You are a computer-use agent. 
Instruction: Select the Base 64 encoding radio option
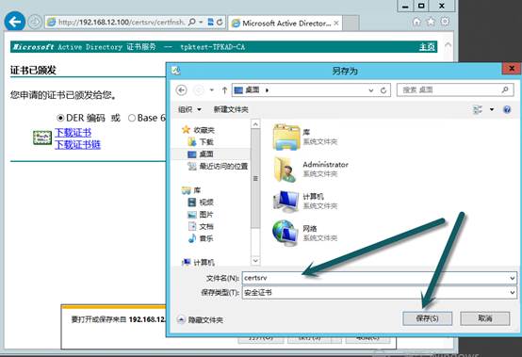132,118
